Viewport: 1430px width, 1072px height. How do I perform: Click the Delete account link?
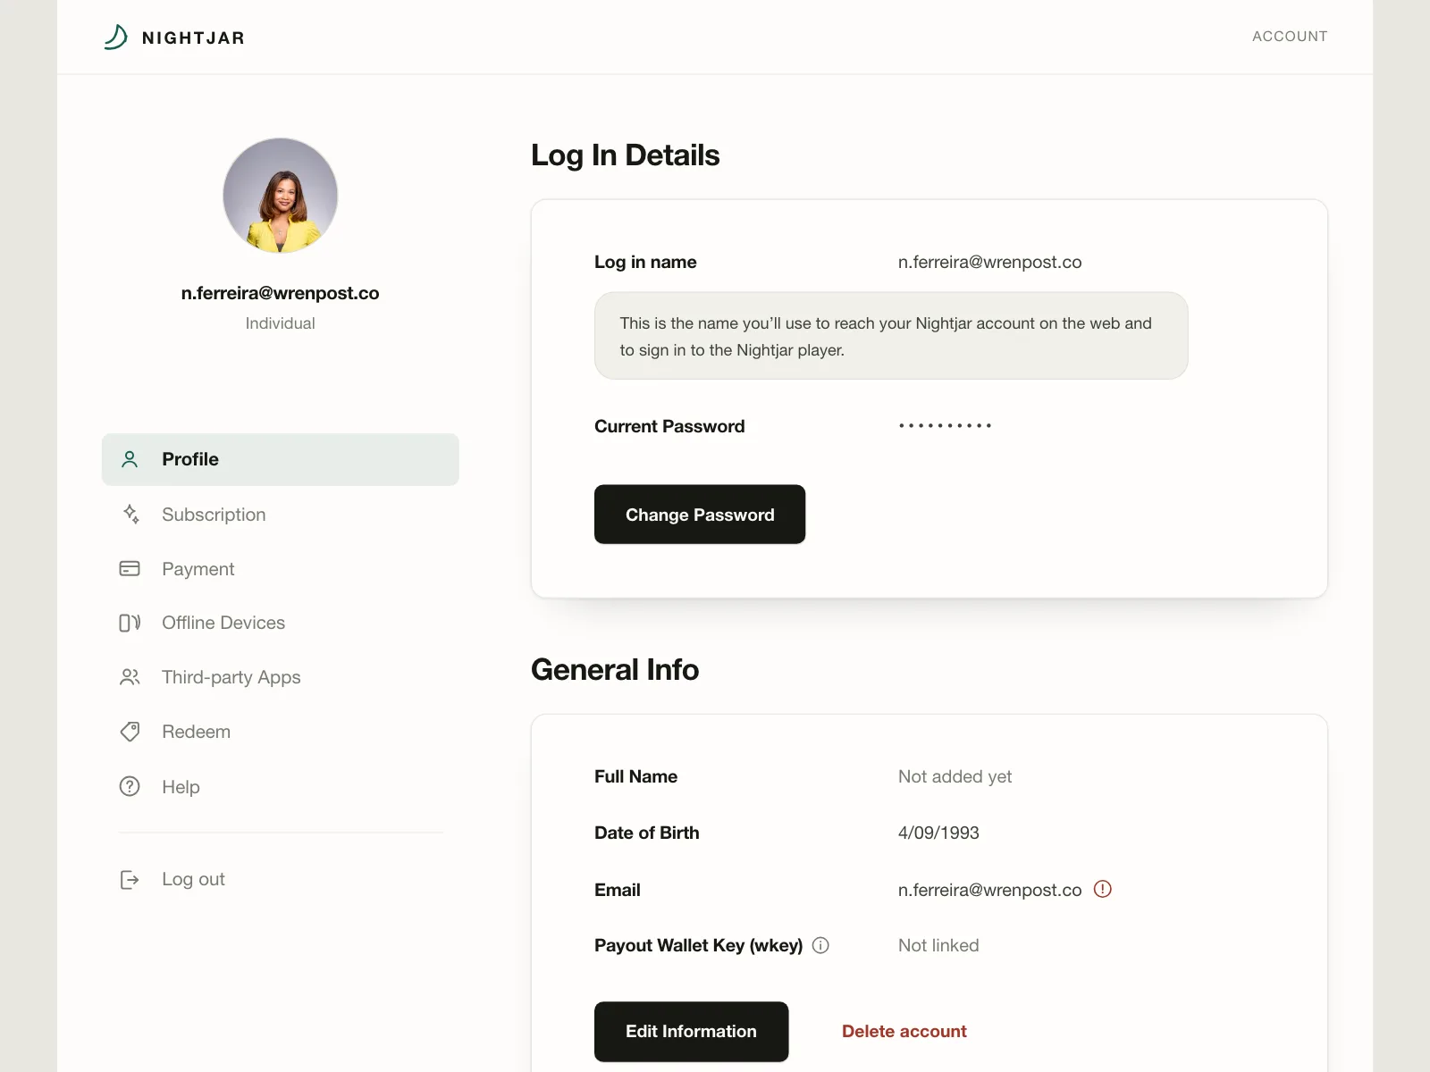click(x=904, y=1031)
